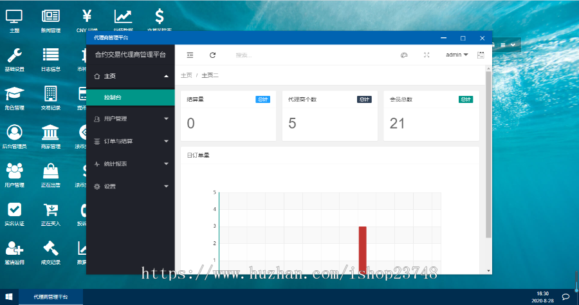Screen dimensions: 579x305
Task: Open the layout panel icon beside admin
Action: pos(481,55)
